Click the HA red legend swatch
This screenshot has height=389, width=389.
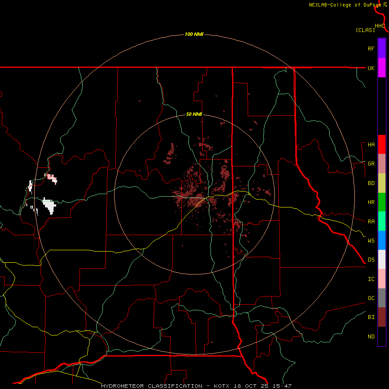382,144
